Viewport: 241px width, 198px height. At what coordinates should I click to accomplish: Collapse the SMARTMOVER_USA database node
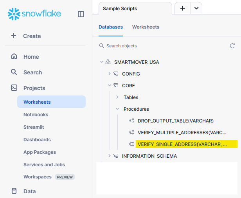pos(102,62)
